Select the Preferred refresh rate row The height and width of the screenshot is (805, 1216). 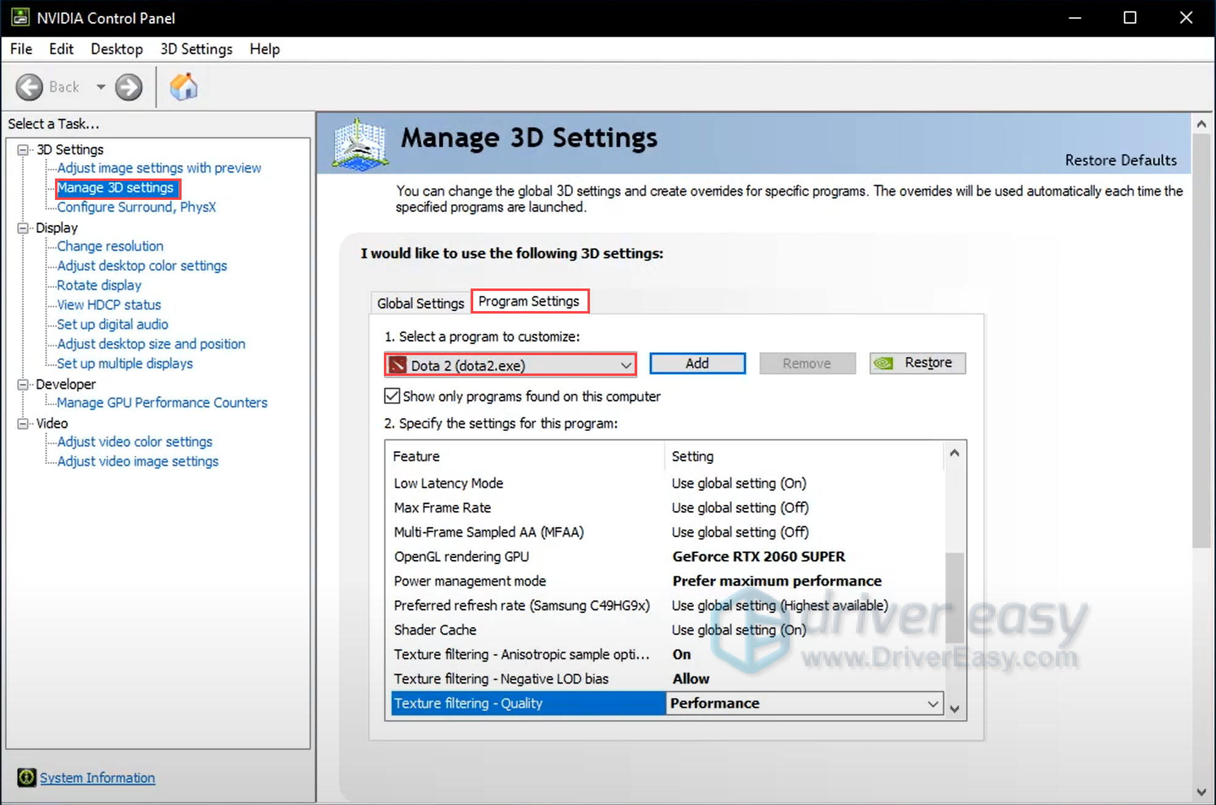click(667, 605)
